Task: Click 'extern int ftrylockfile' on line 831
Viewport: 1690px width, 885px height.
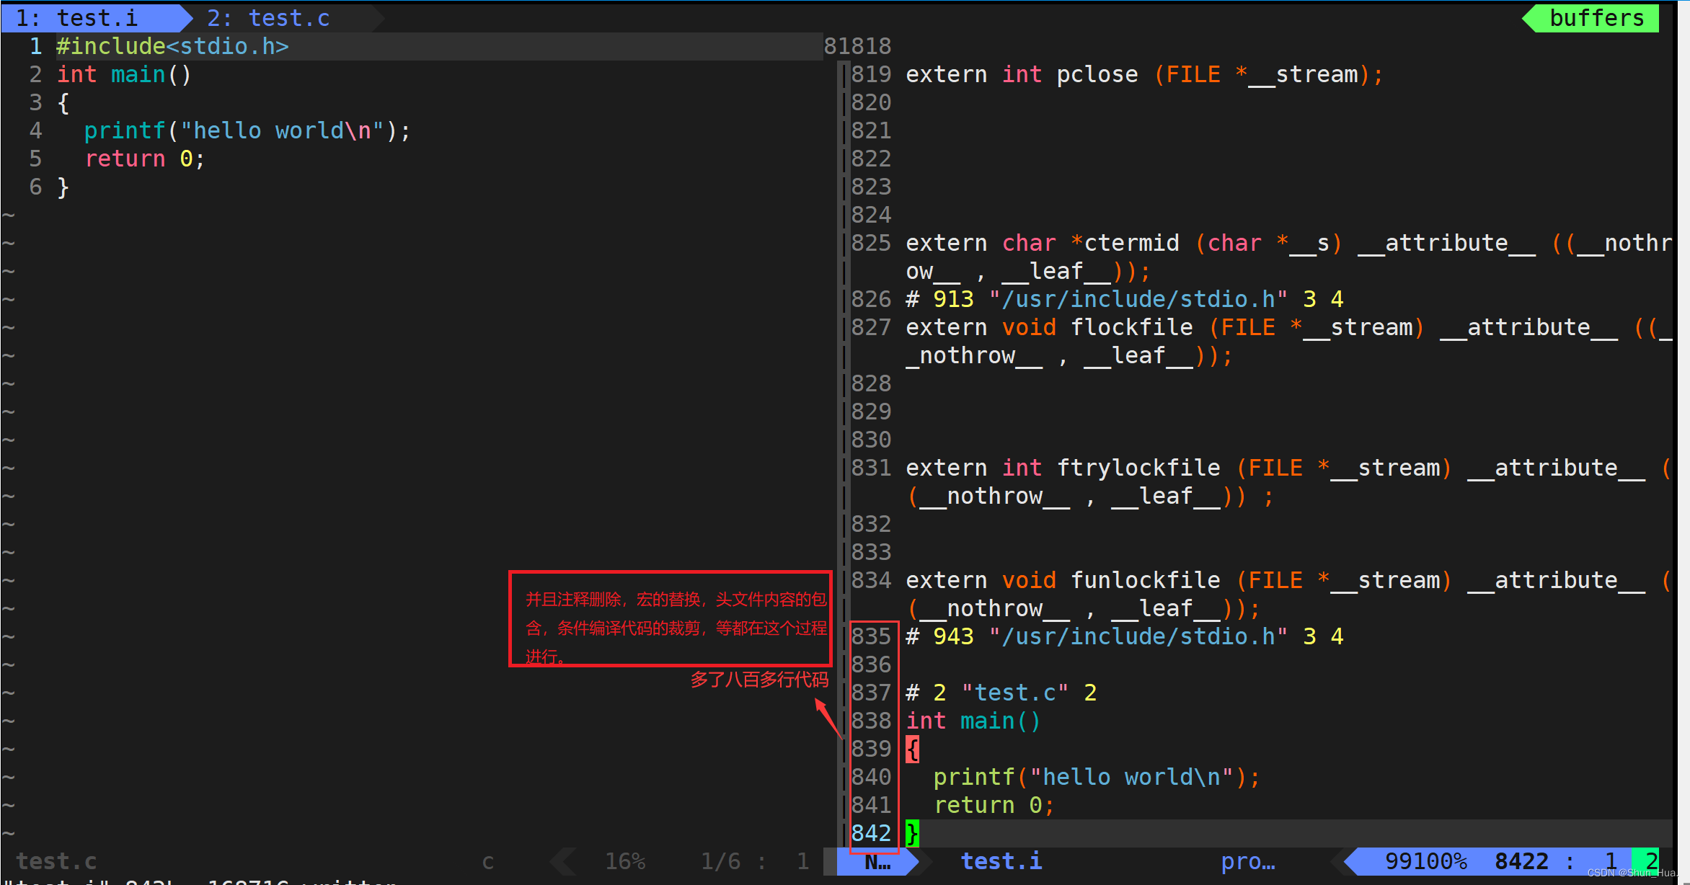Action: 1063,468
